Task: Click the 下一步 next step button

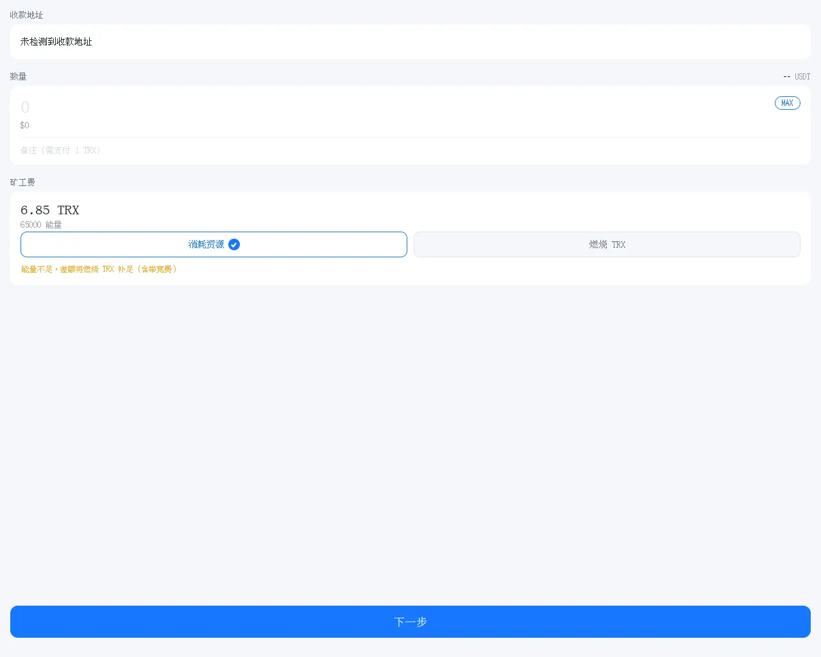Action: tap(410, 622)
